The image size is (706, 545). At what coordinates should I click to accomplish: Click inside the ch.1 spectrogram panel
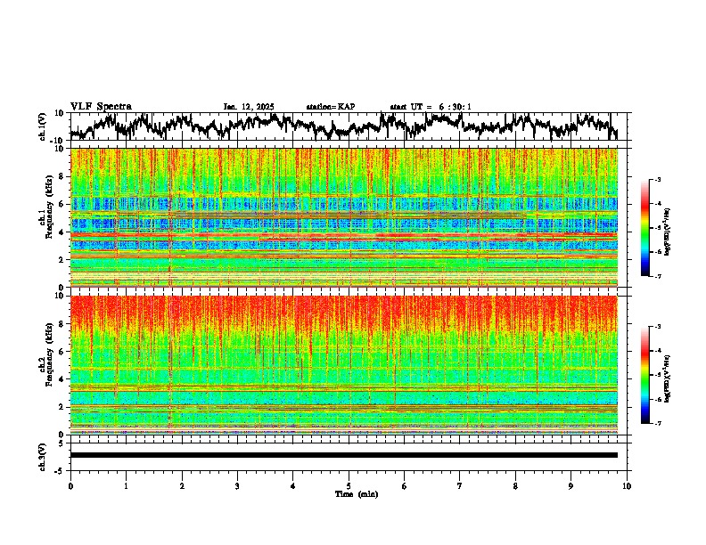tap(344, 217)
